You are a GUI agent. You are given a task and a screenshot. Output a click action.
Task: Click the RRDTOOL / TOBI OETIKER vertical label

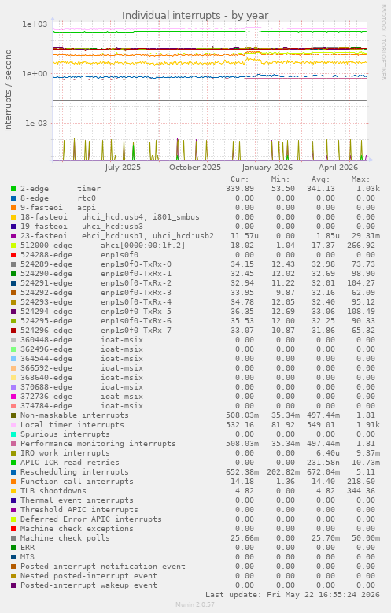tap(384, 42)
